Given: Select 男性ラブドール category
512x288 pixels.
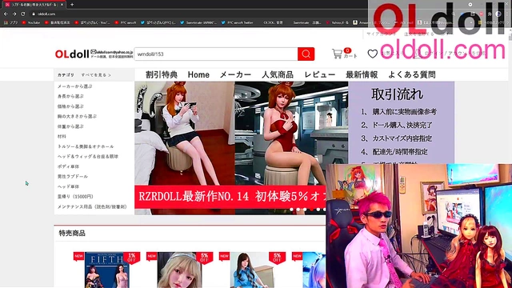Looking at the screenshot, I should pyautogui.click(x=73, y=176).
